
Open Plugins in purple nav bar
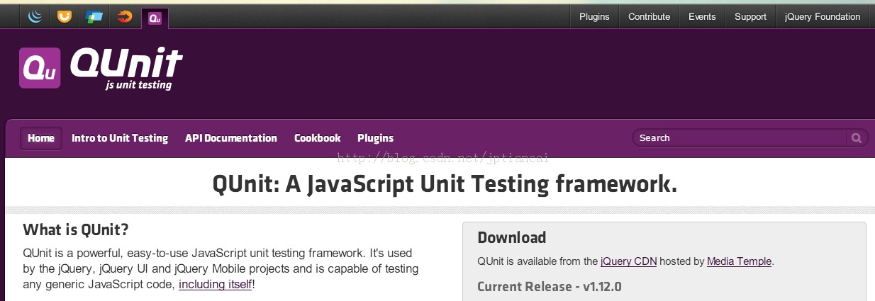(x=375, y=138)
